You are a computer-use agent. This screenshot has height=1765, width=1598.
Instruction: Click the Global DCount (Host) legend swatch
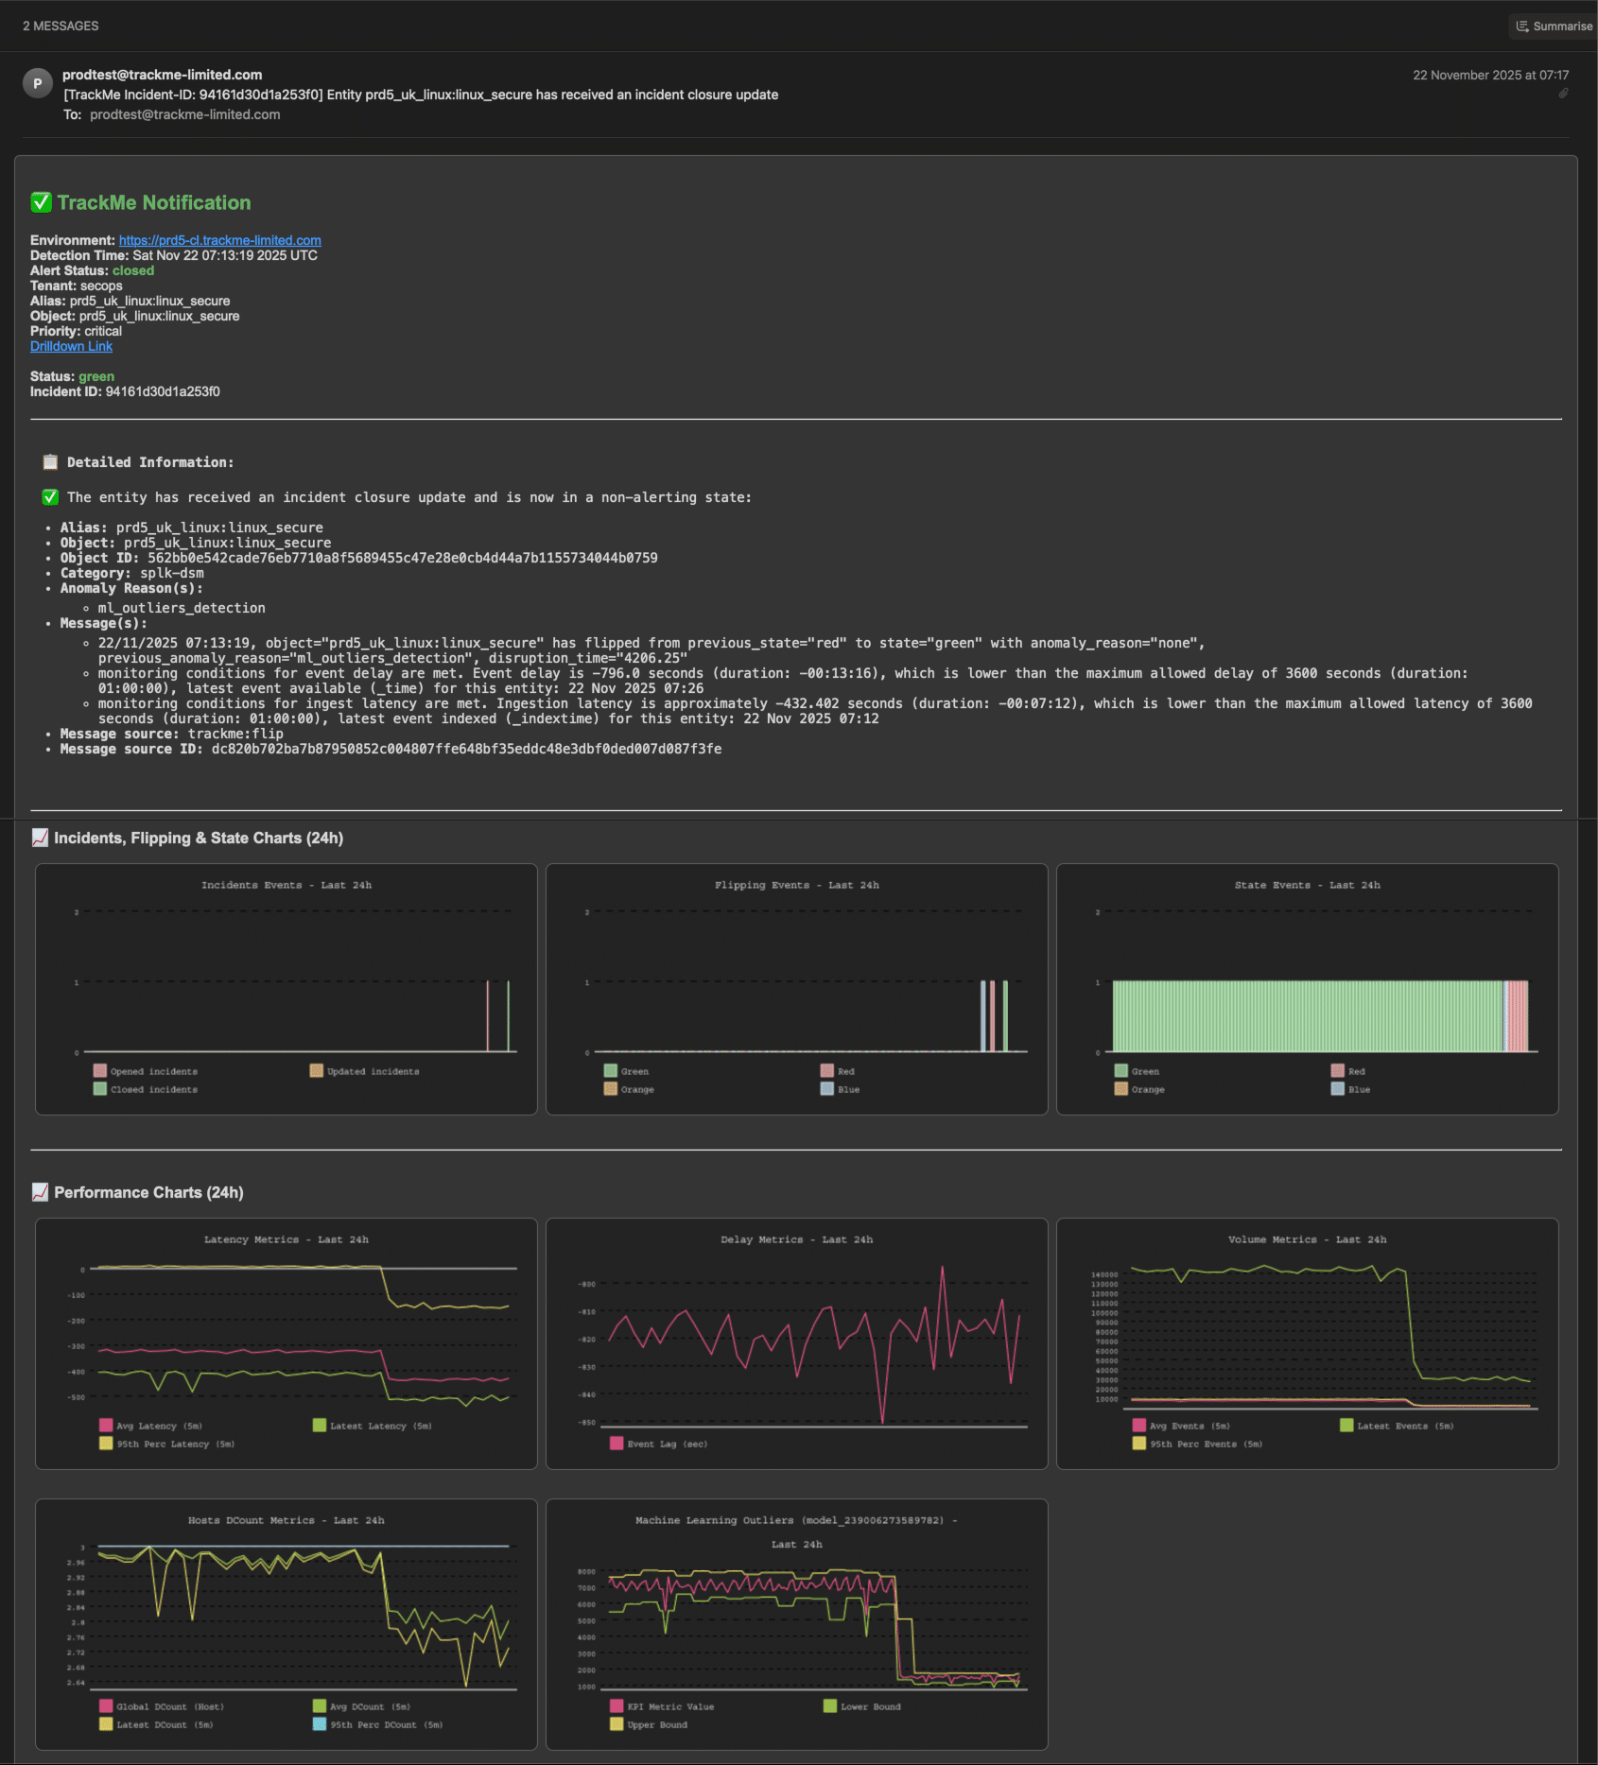coord(106,1706)
